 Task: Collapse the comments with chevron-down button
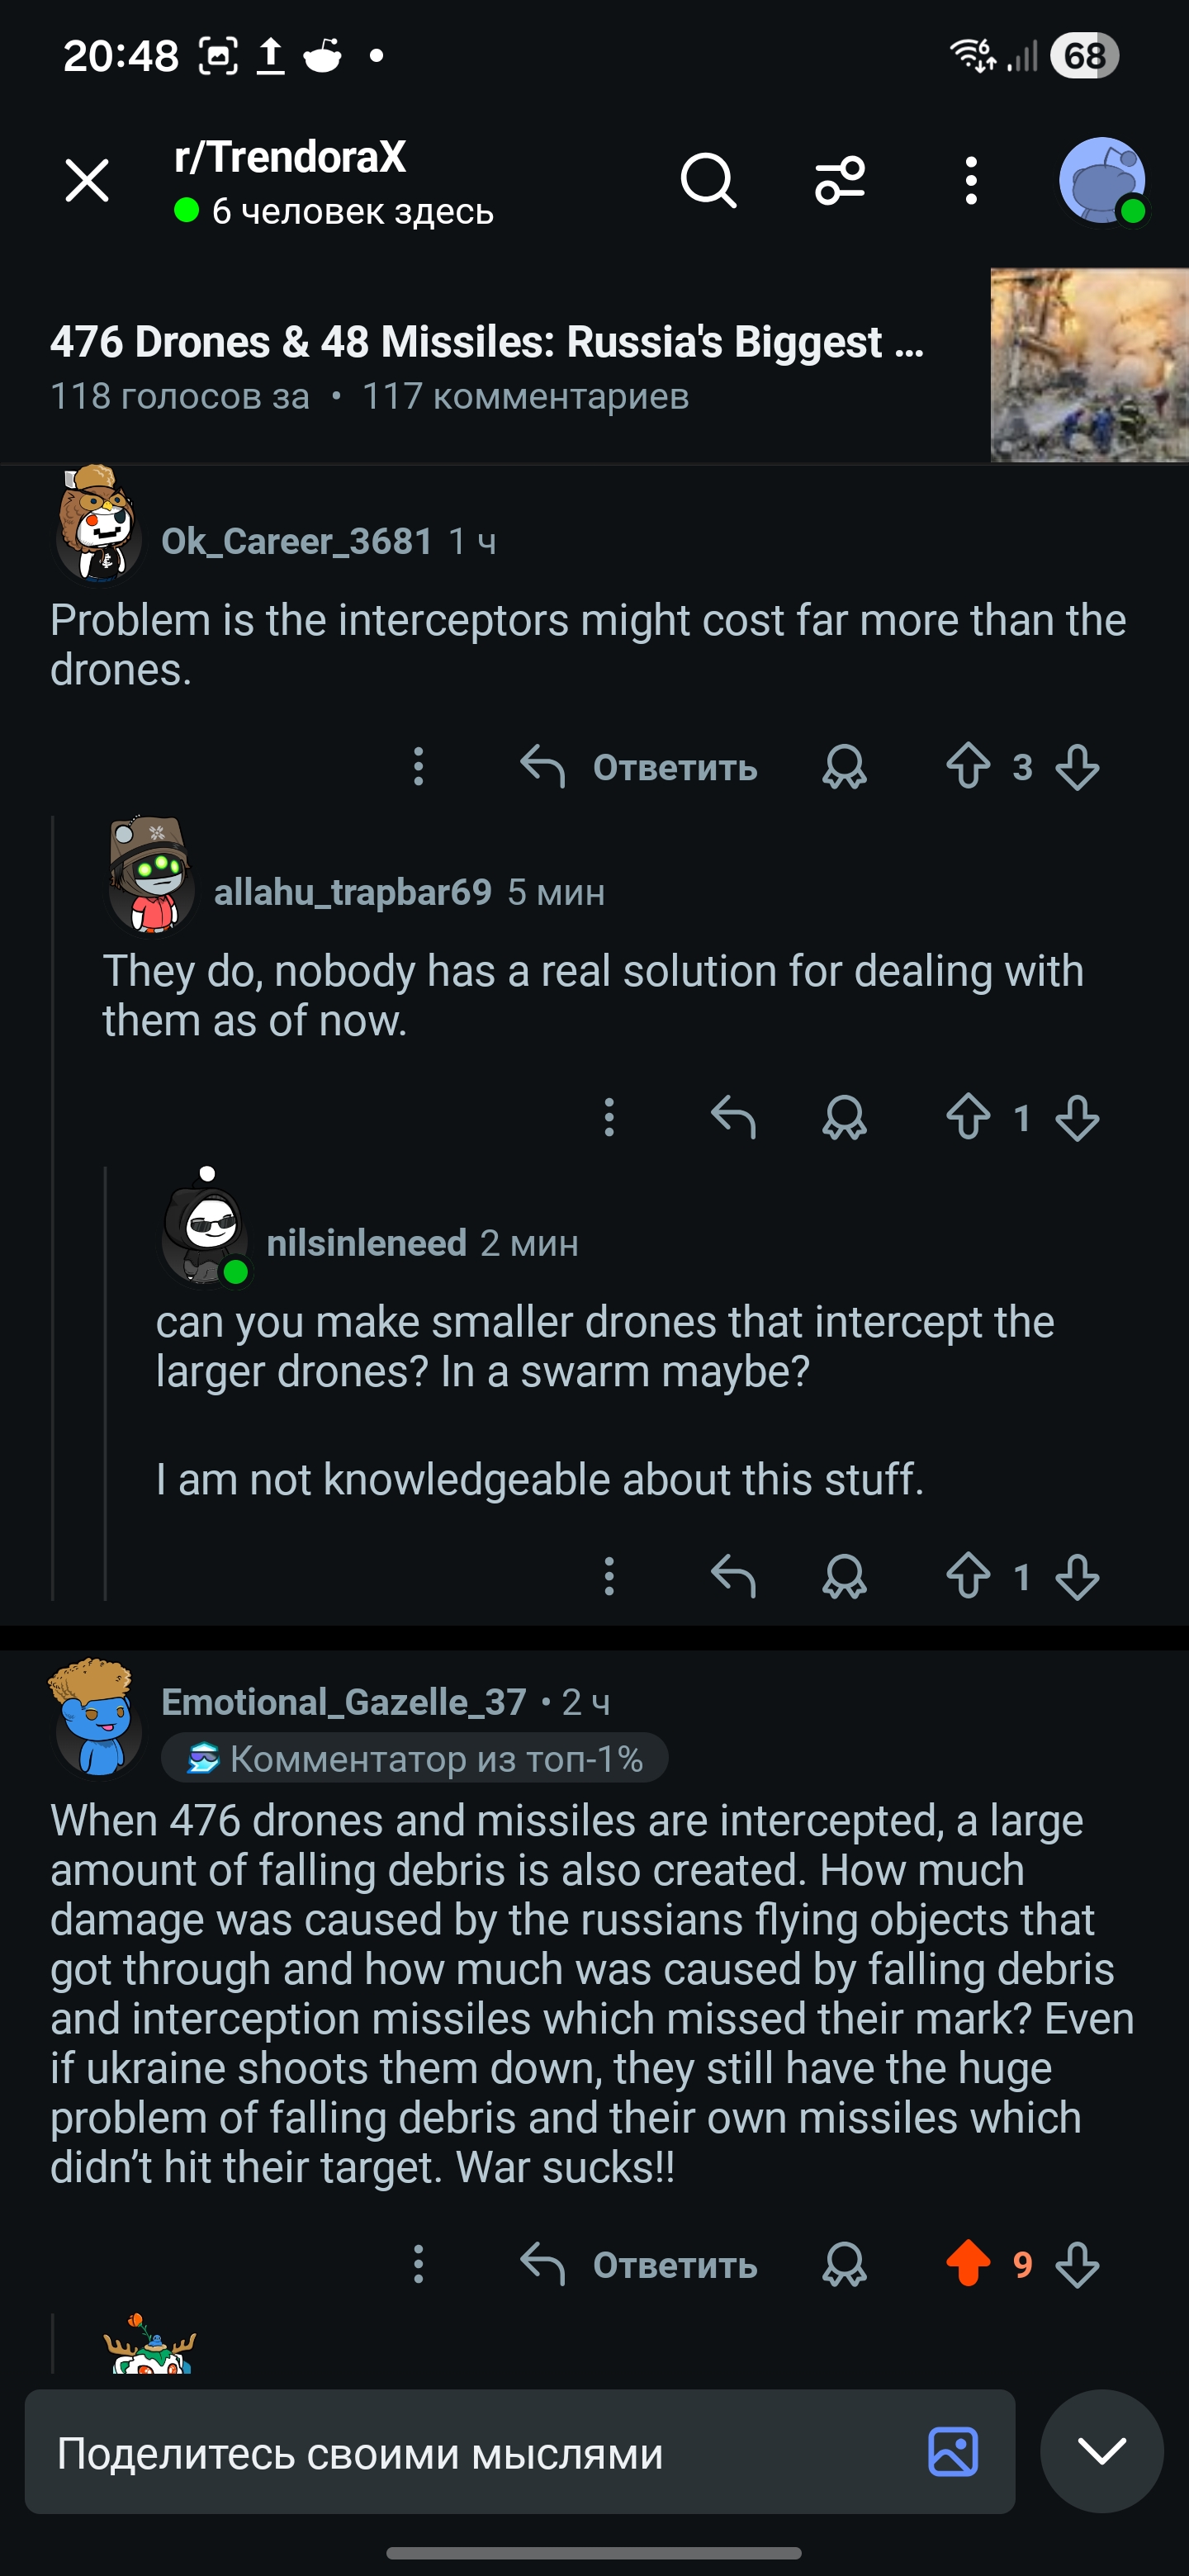point(1102,2451)
